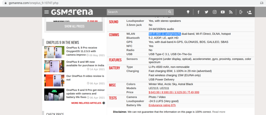This screenshot has height=115, width=266.
Task: Click the Colors spec label
Action: pos(131,84)
